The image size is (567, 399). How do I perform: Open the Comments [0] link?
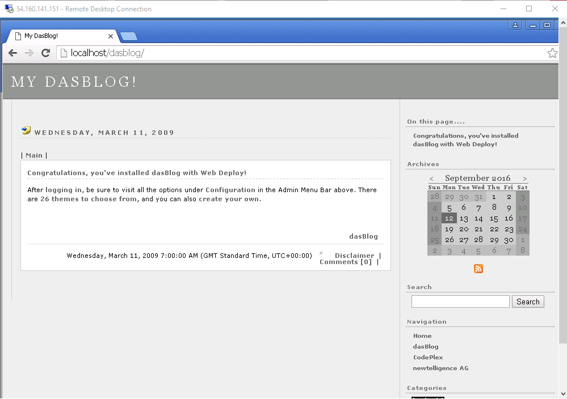coord(346,262)
